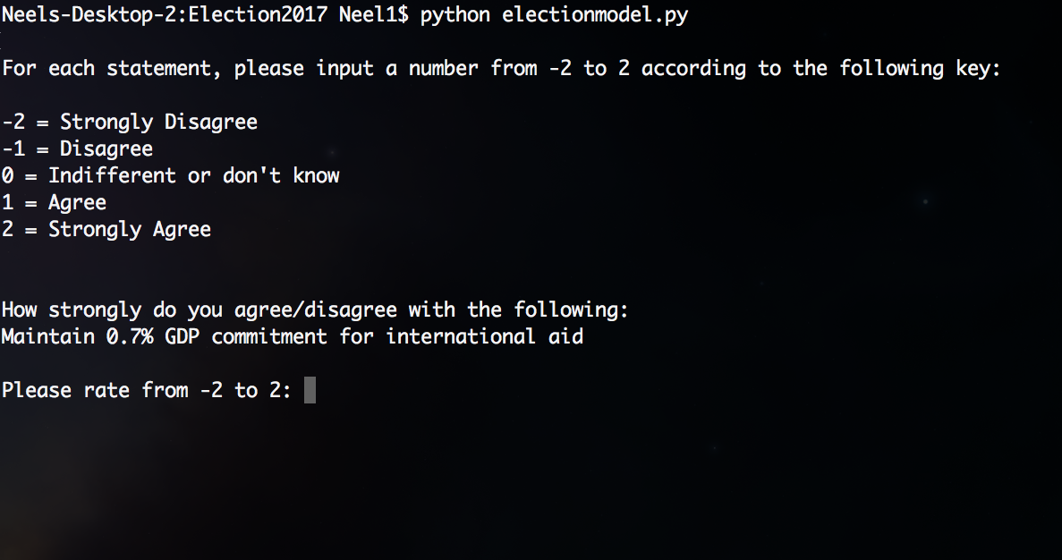This screenshot has height=560, width=1062.
Task: Click the "agree/disagree" word in the question
Action: pyautogui.click(x=304, y=310)
